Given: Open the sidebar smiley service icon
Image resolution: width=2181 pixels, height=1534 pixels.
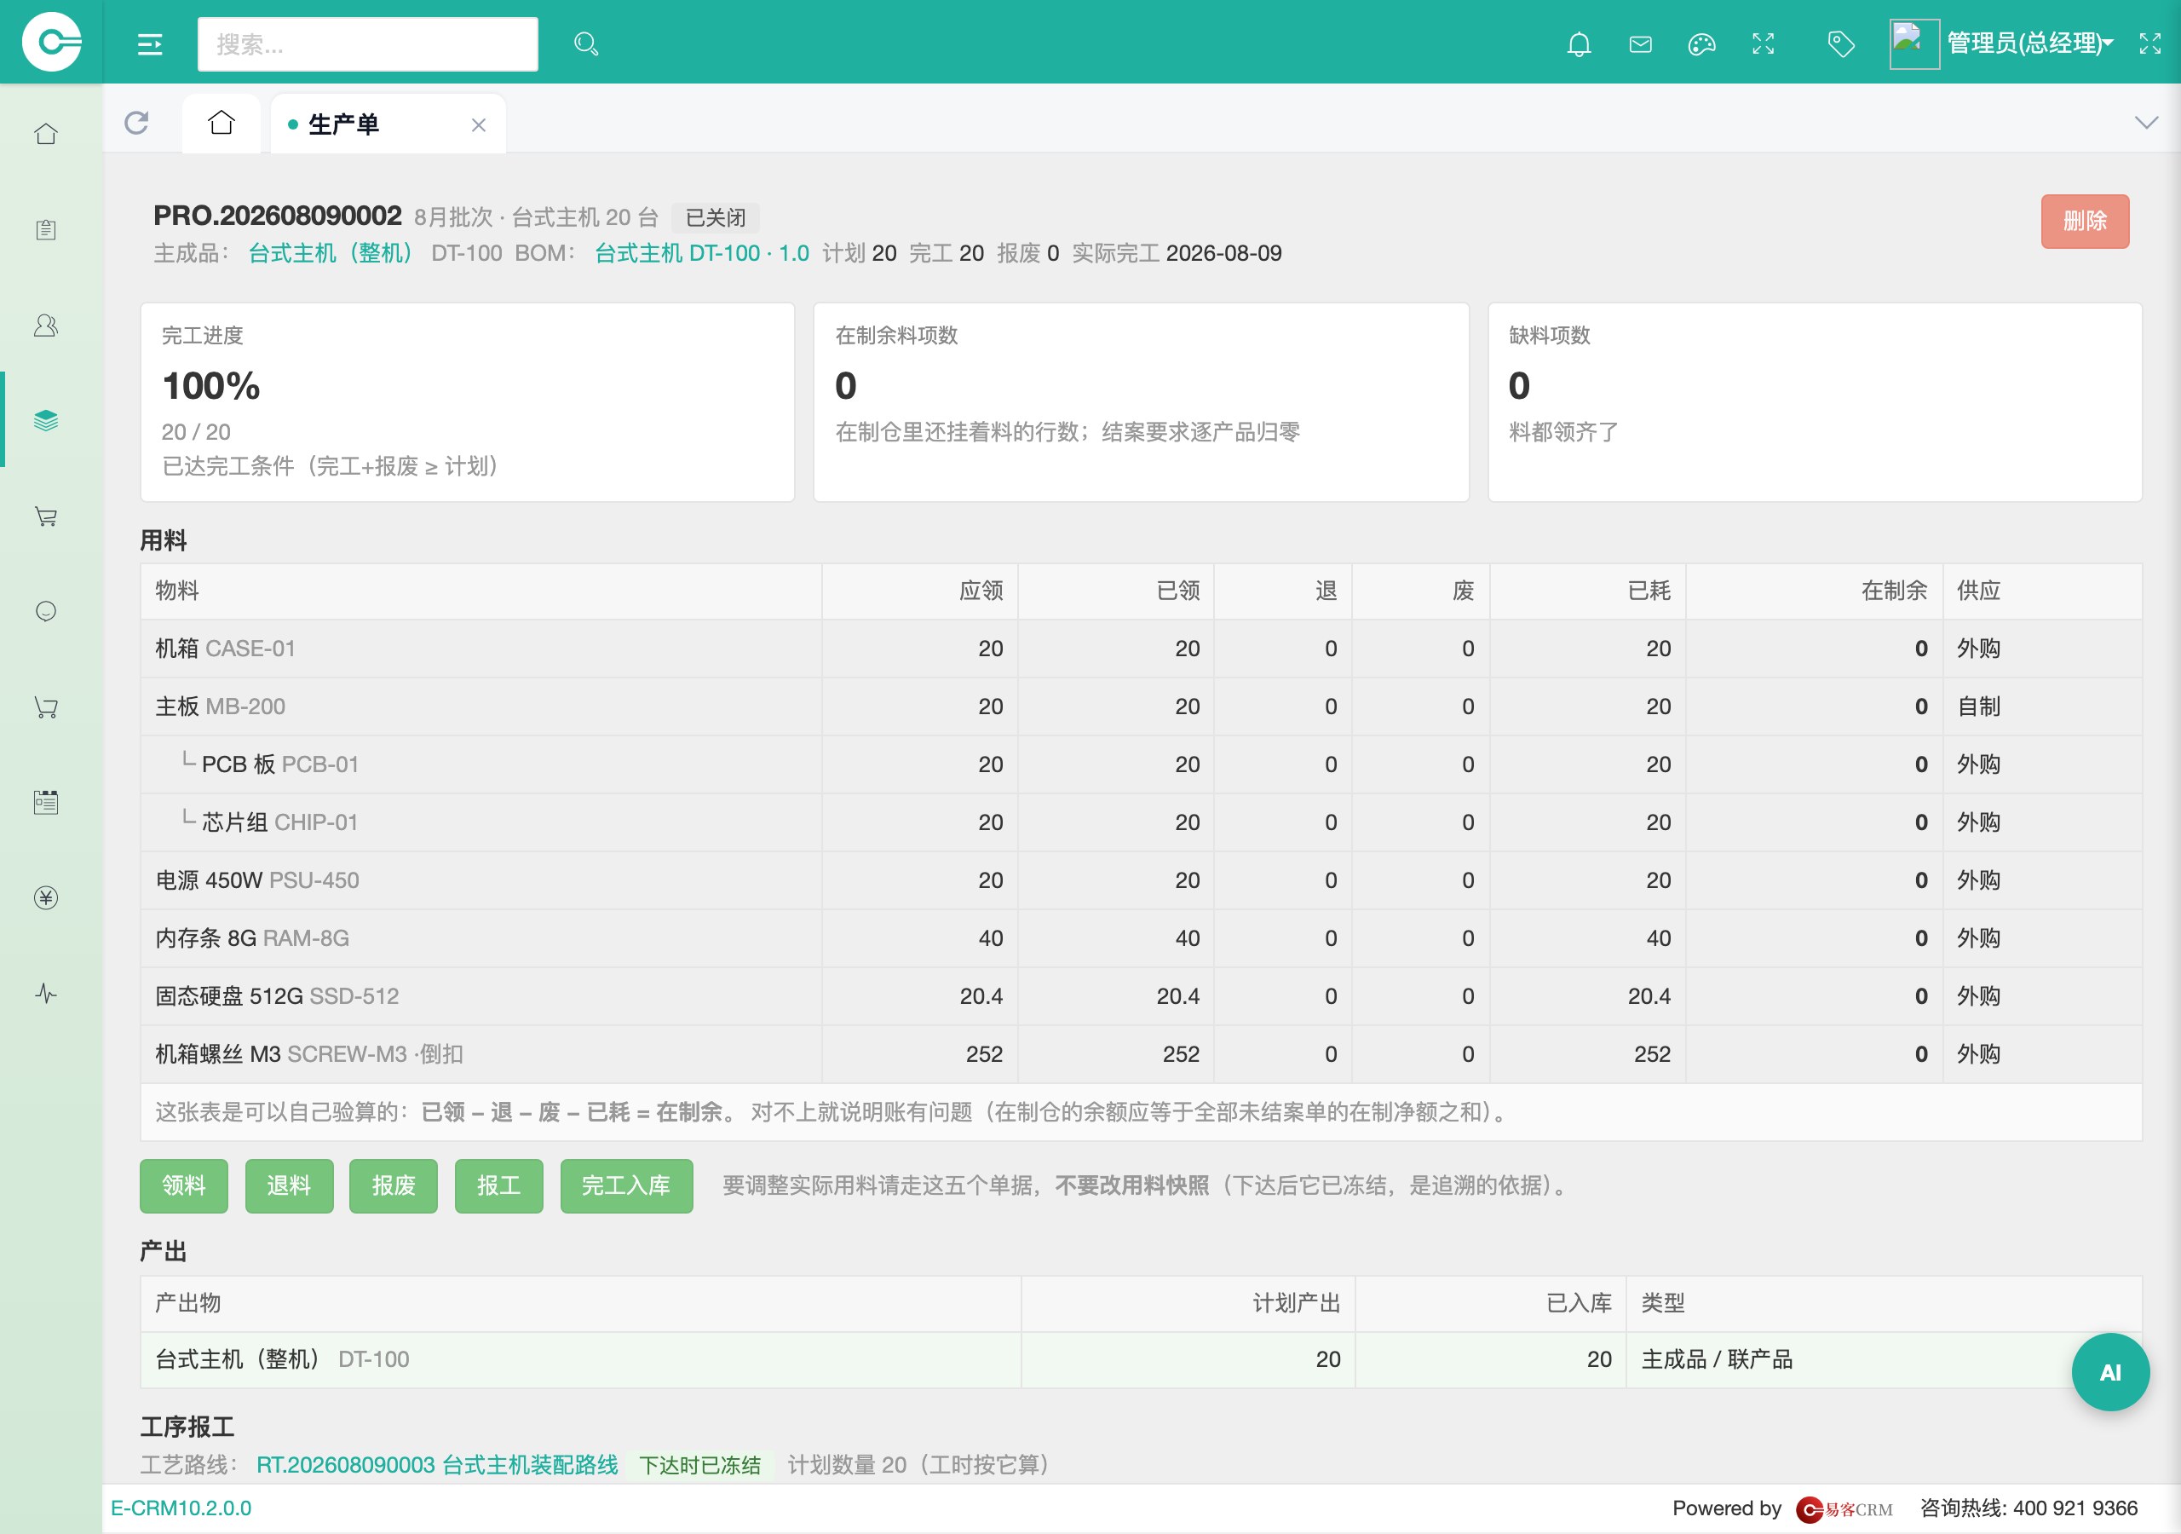Looking at the screenshot, I should point(46,611).
